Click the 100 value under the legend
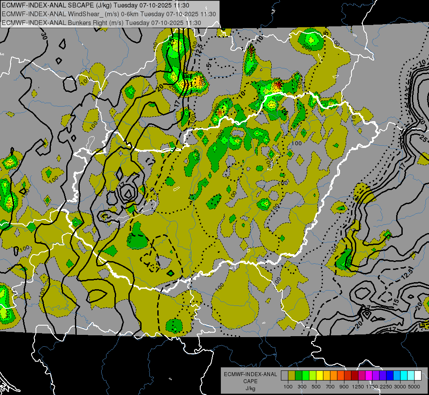 point(288,387)
